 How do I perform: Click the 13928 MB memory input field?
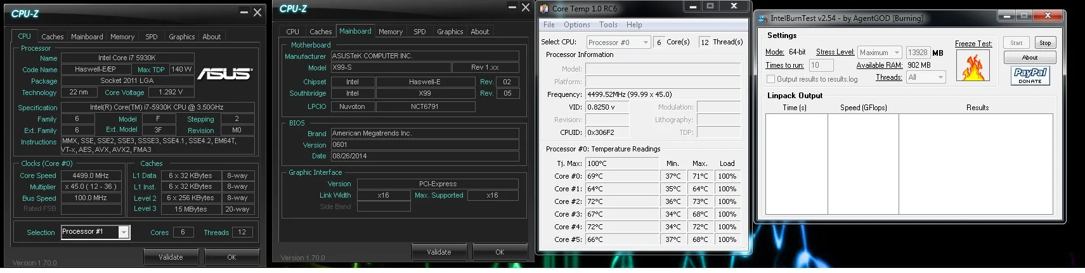coord(918,53)
